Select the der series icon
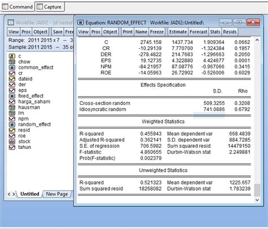The height and width of the screenshot is (229, 268). point(12,85)
